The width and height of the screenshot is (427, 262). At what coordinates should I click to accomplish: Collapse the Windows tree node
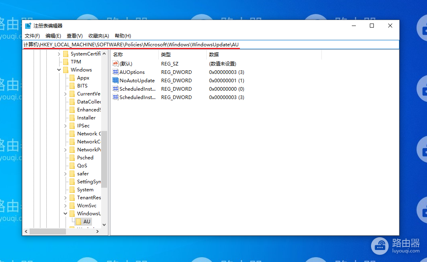(x=59, y=70)
